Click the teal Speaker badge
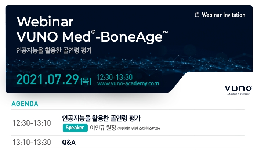The image size is (257, 158). 75,128
